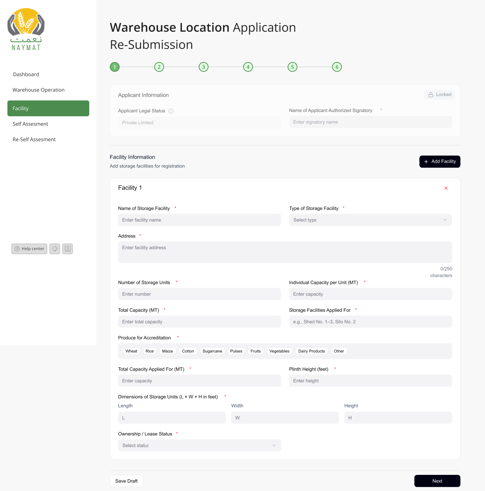Select the Pulses produce chip

(236, 351)
